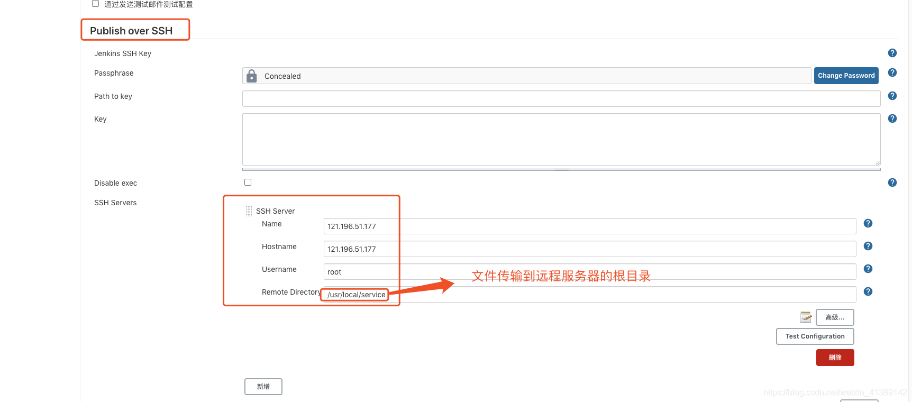This screenshot has width=912, height=402.
Task: Open help for Key field
Action: point(892,118)
